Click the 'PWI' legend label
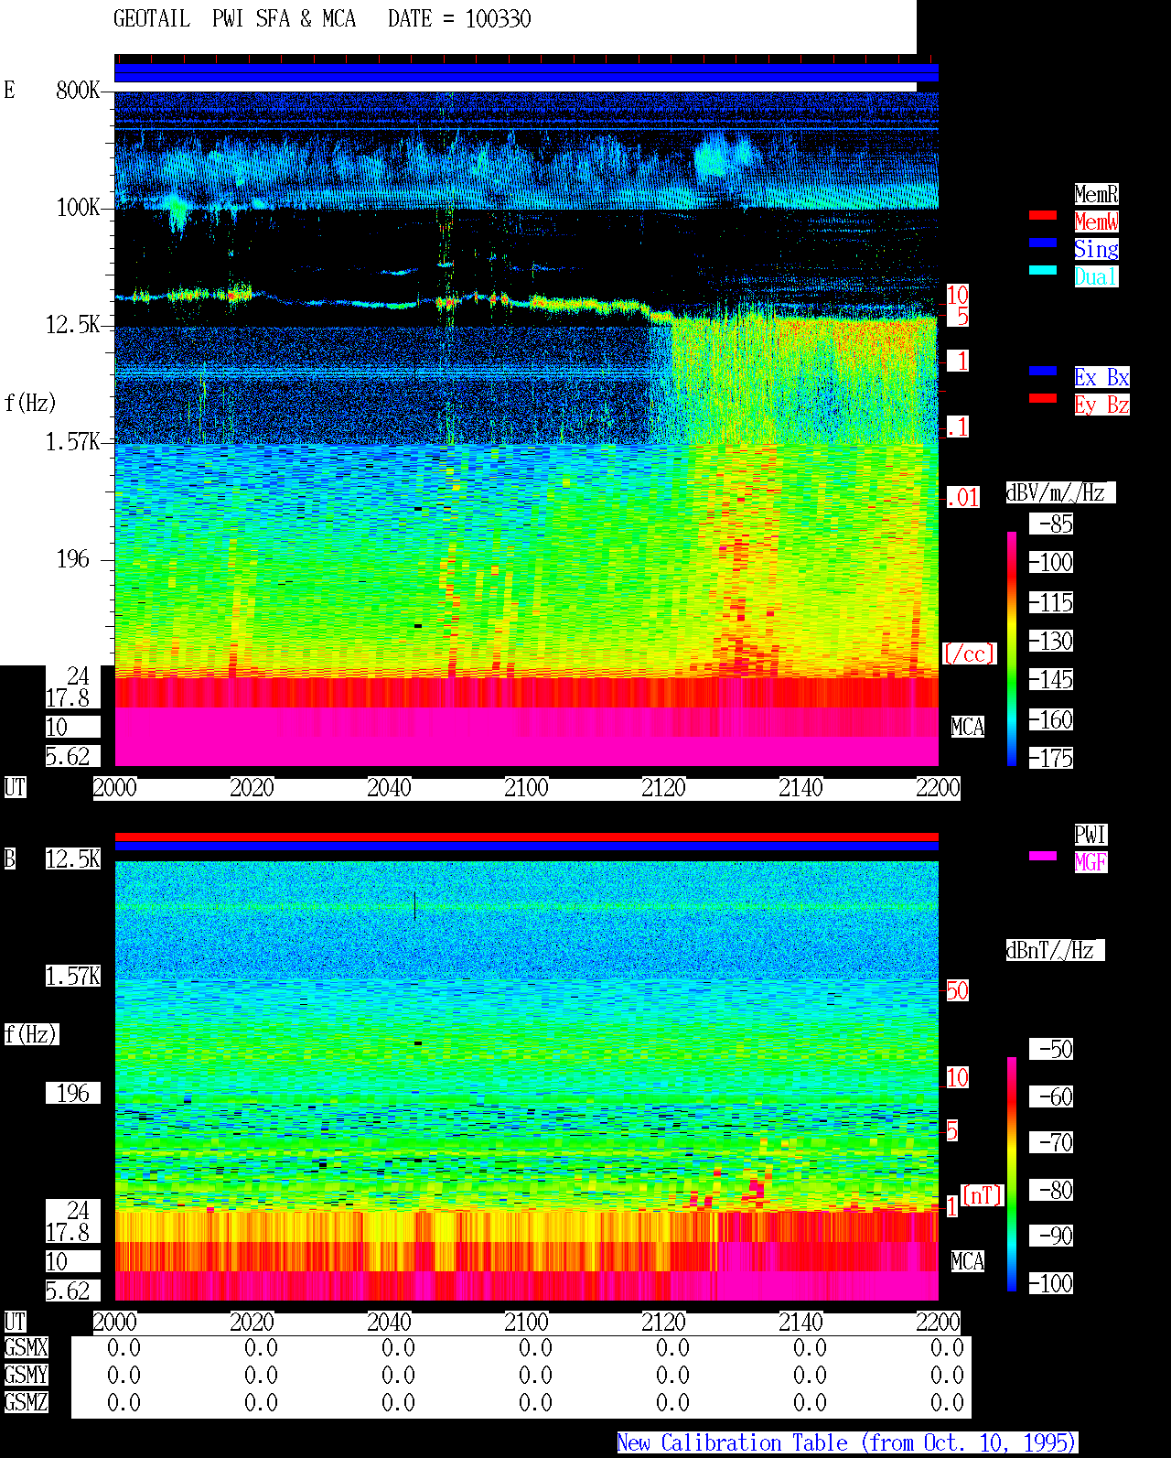This screenshot has height=1458, width=1171. [1090, 835]
